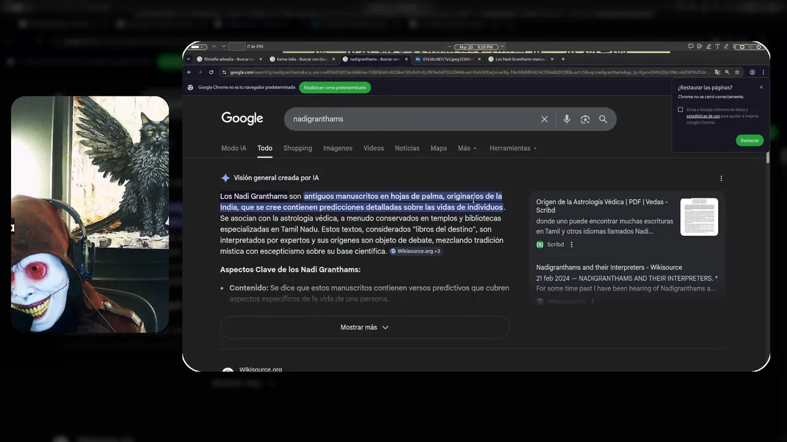Close the kama-loka tab
The image size is (787, 442).
334,59
